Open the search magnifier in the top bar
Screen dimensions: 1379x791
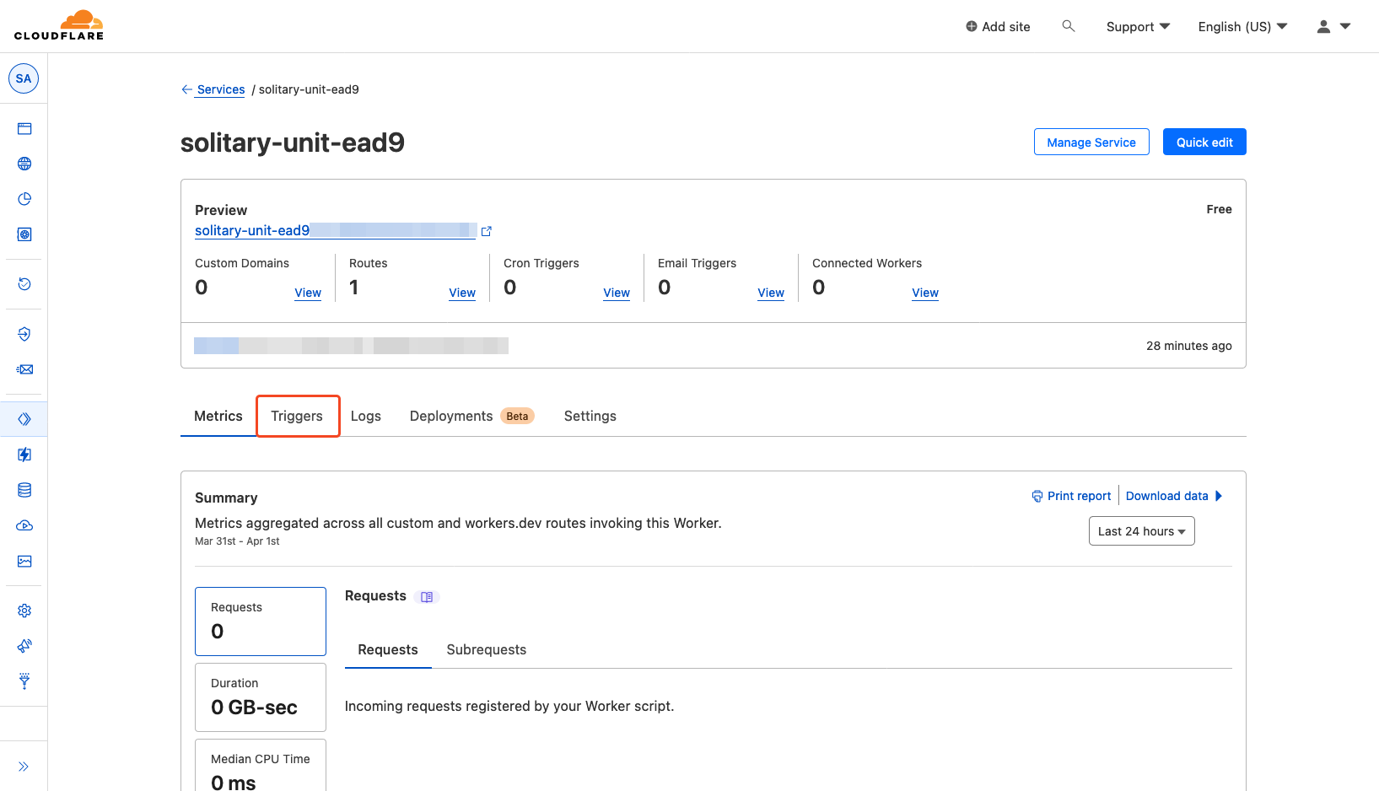click(x=1068, y=26)
